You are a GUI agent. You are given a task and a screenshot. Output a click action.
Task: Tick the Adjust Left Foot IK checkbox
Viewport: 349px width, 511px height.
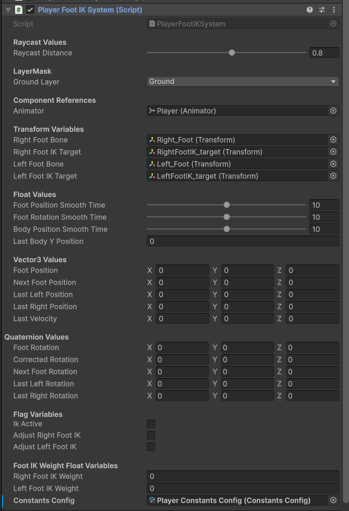pyautogui.click(x=151, y=447)
